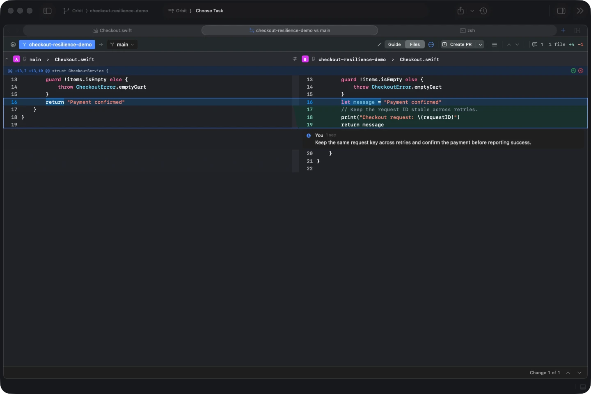Click the file icon next to main in the left header
This screenshot has width=591, height=394.
[x=25, y=59]
